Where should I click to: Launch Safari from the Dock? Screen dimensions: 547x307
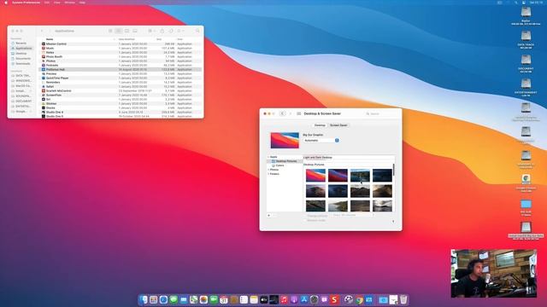pos(163,299)
